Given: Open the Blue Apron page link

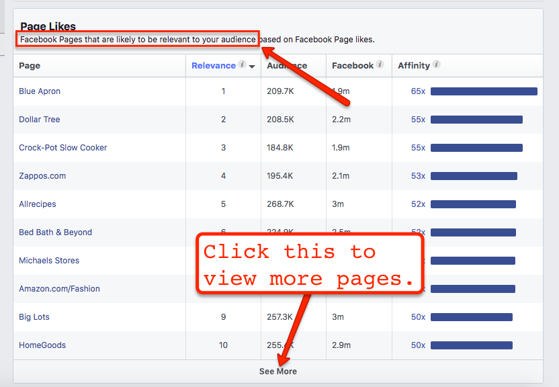Looking at the screenshot, I should (40, 91).
